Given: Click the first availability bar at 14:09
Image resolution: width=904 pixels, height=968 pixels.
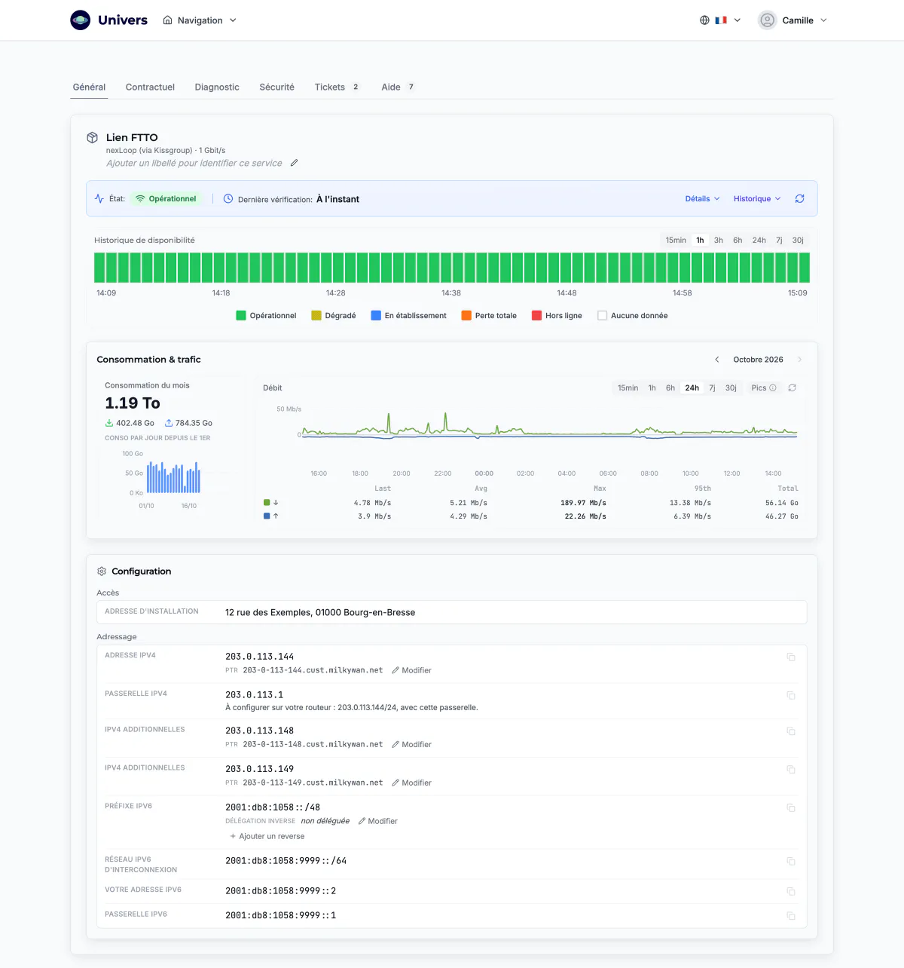Looking at the screenshot, I should pyautogui.click(x=99, y=268).
